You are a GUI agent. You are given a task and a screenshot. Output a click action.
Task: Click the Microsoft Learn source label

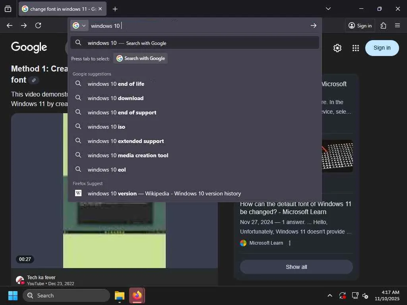(x=266, y=243)
